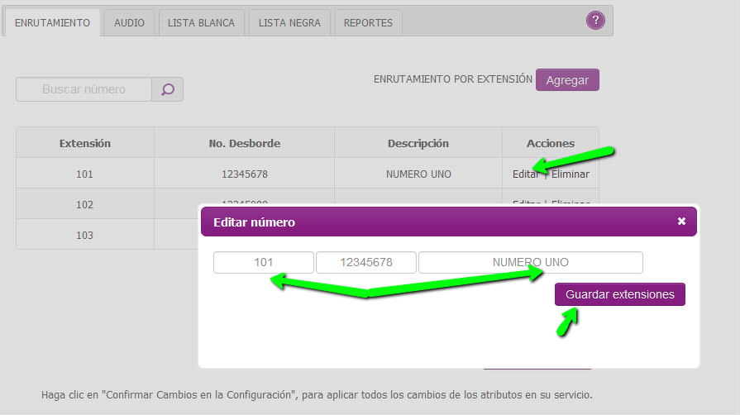Go to the LISTA NEGRA tab
This screenshot has width=740, height=415.
(x=289, y=22)
